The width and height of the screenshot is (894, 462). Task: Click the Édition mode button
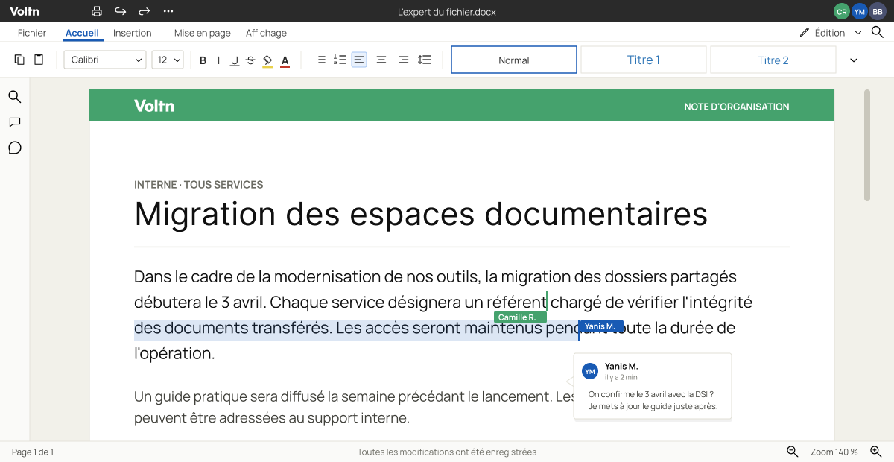830,33
